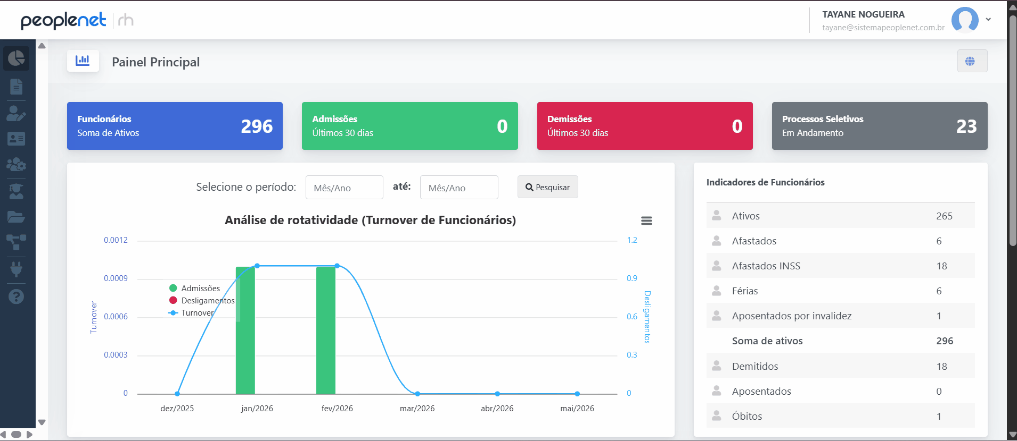Open the help question mark icon
Screen dimensions: 1017x441
pos(17,296)
